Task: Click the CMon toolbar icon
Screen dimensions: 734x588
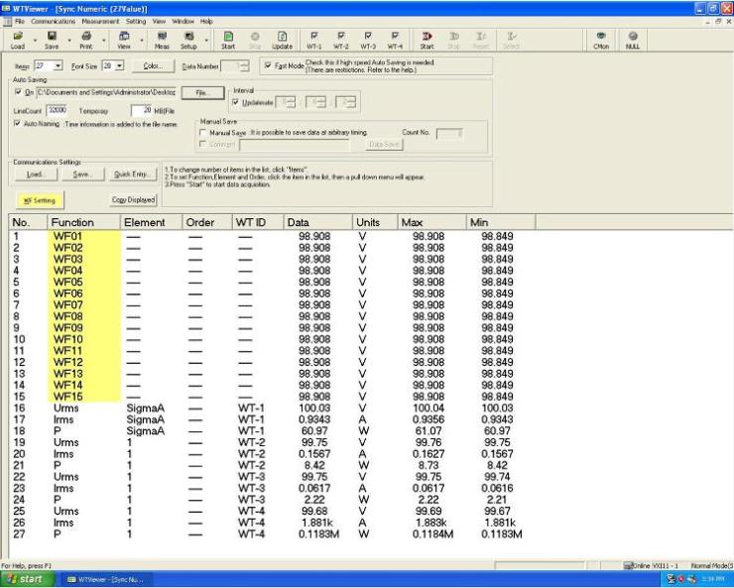Action: [x=601, y=39]
